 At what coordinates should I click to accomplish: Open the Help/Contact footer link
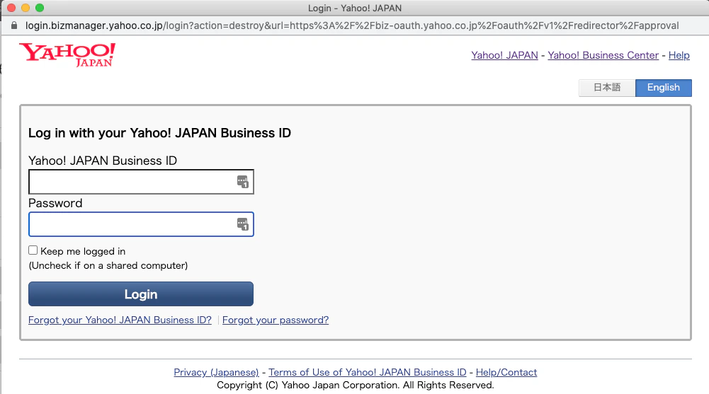[506, 372]
